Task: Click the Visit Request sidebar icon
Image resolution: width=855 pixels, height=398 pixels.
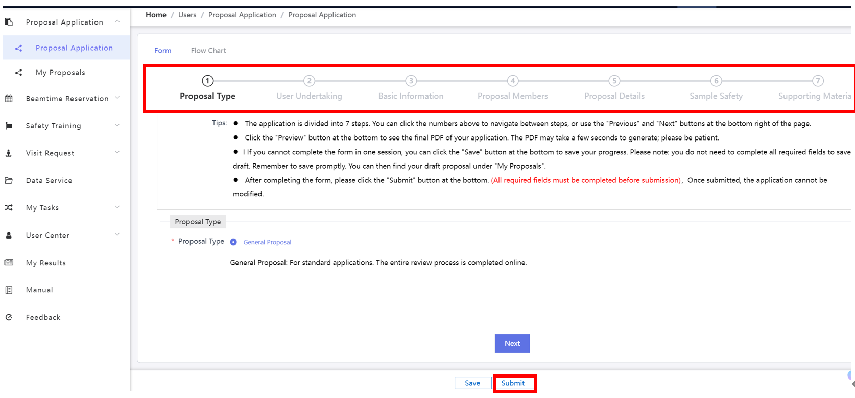Action: (x=9, y=153)
